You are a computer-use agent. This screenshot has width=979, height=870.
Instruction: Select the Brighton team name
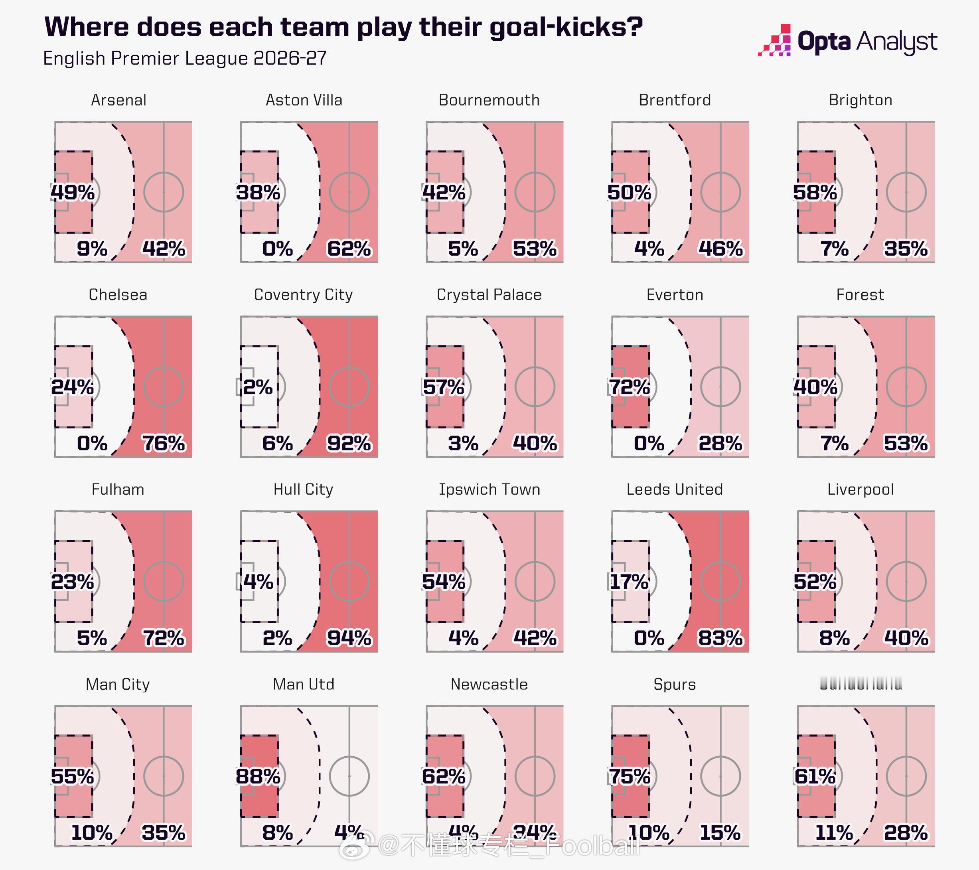[x=860, y=100]
